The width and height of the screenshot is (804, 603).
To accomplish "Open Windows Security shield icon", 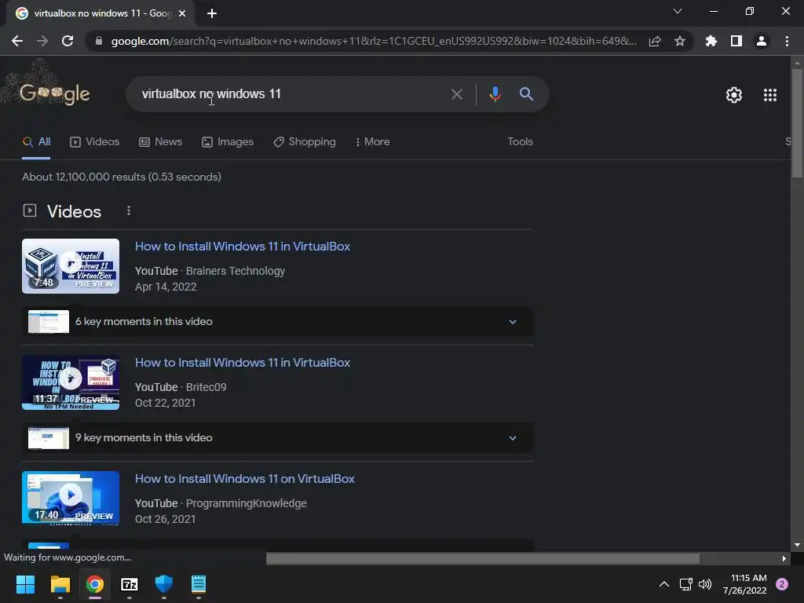I will 164,584.
